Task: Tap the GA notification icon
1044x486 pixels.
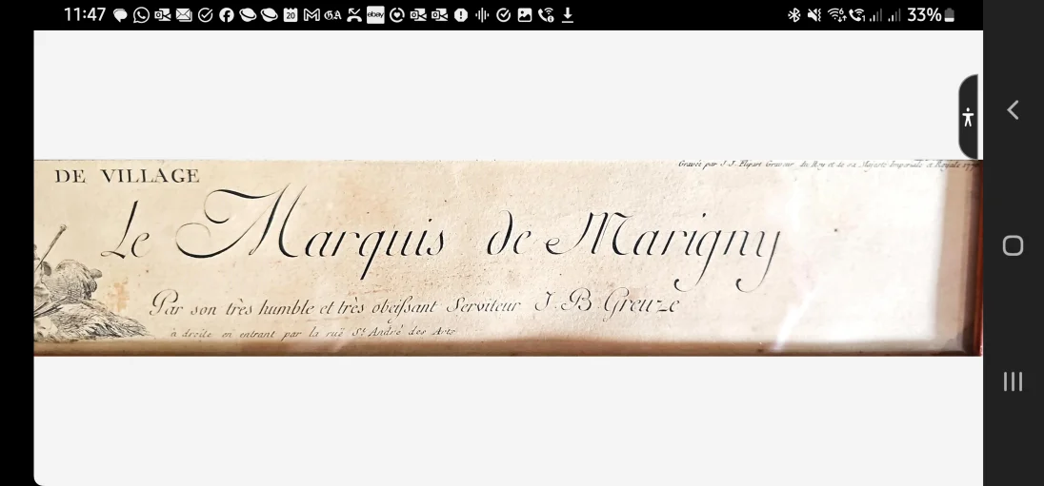Action: coord(332,15)
